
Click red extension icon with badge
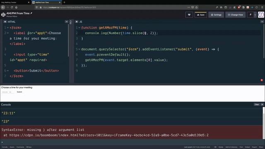[239, 7]
